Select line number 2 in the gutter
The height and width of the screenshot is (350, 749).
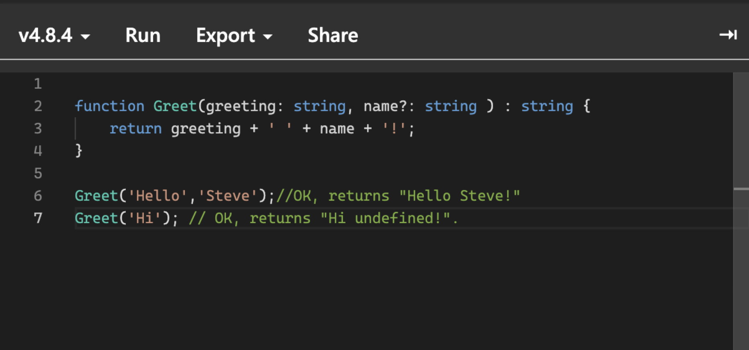click(x=38, y=106)
